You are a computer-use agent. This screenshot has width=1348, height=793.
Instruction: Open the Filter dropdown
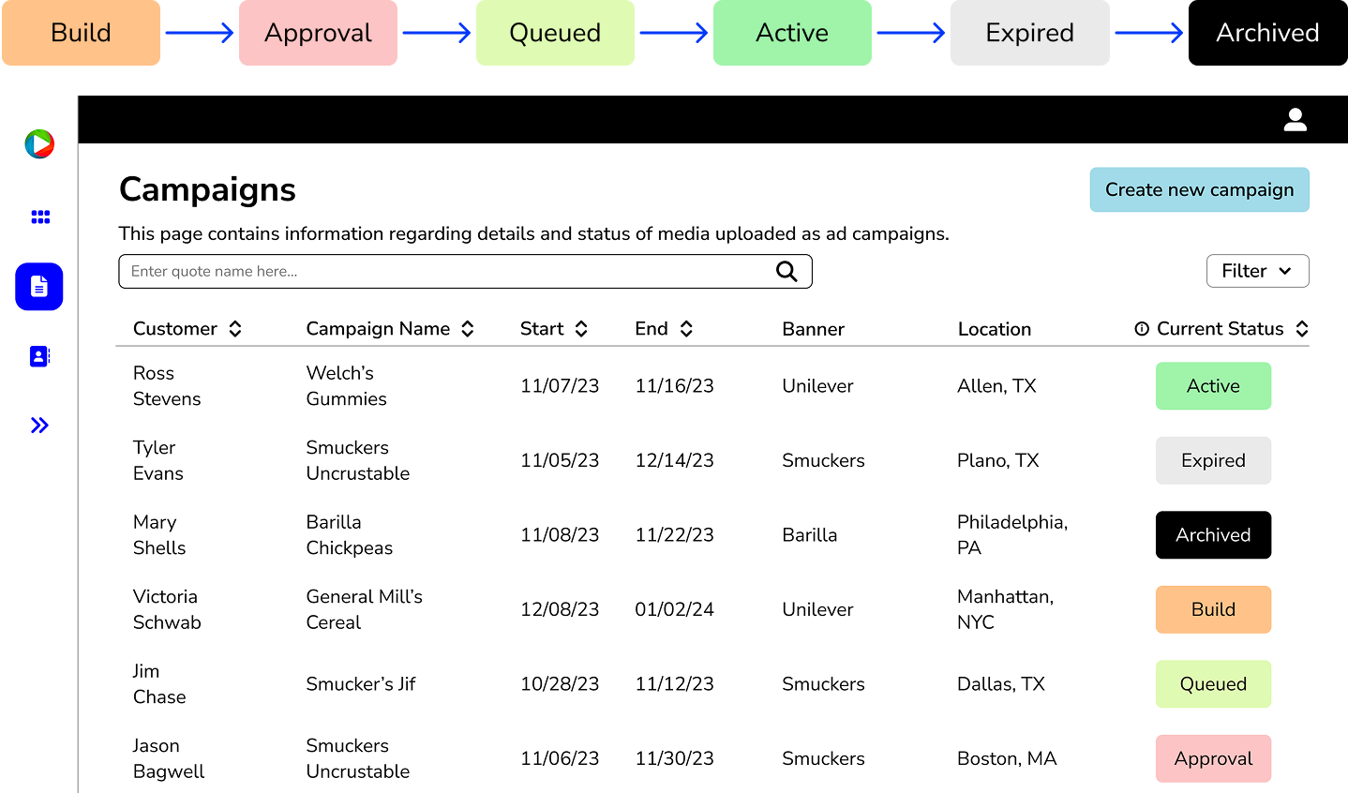(x=1257, y=271)
